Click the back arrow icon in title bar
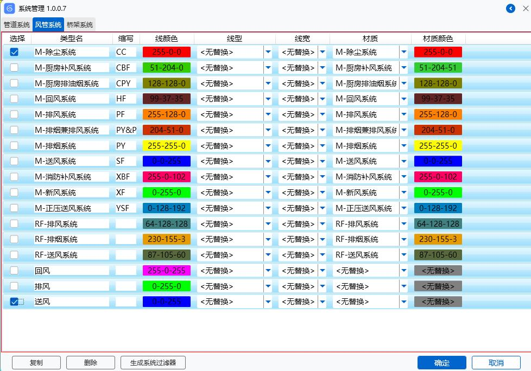 pyautogui.click(x=510, y=8)
